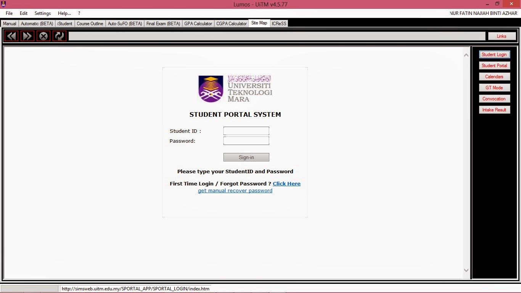Open the Auto-SuFO (BETA) tab

coord(125,24)
